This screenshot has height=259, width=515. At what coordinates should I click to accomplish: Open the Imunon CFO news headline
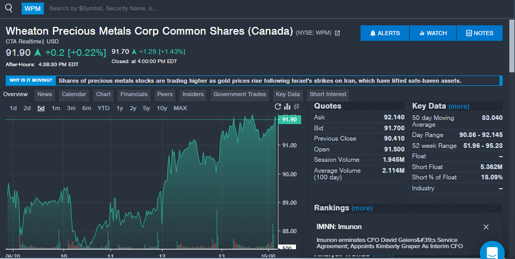pyautogui.click(x=389, y=243)
